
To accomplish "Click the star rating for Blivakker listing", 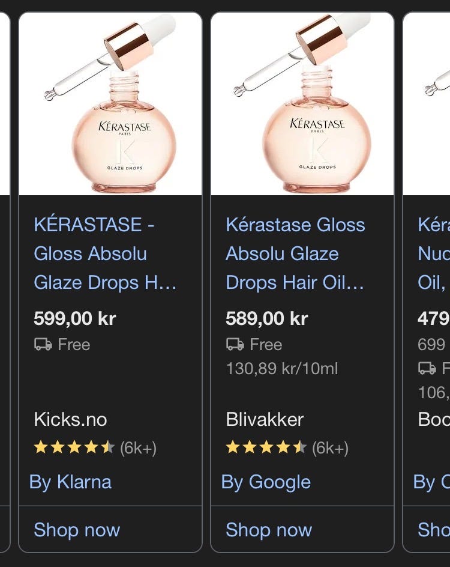I will point(266,448).
